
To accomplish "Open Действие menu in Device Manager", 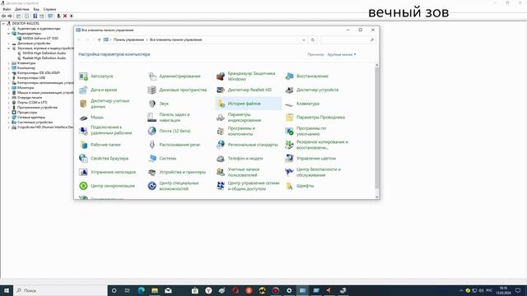I will click(x=22, y=9).
